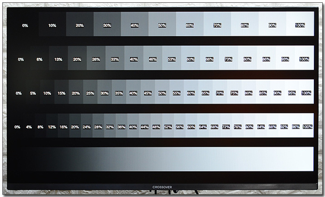The height and width of the screenshot is (197, 325).
Task: Select the 8% gray swatch
Action: click(40, 125)
